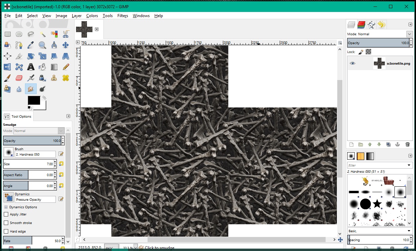This screenshot has height=251, width=416.
Task: Delete layer using the trash icon
Action: tap(407, 145)
